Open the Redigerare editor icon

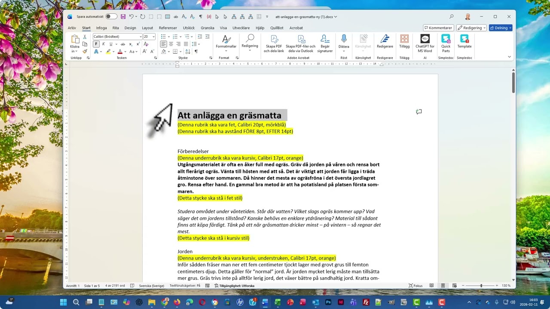click(385, 42)
